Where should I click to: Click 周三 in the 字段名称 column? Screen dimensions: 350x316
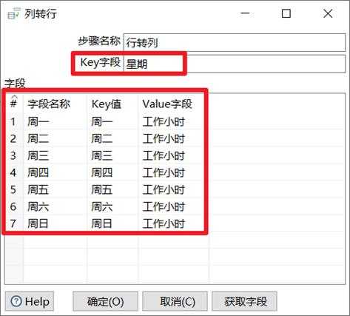tap(38, 155)
